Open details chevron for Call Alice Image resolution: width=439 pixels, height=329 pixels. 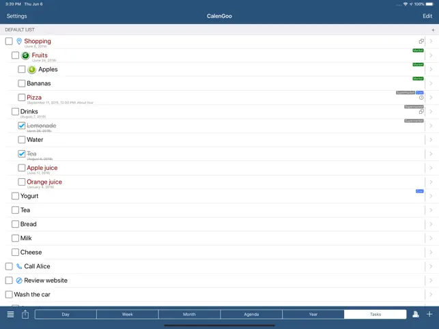[x=431, y=266]
